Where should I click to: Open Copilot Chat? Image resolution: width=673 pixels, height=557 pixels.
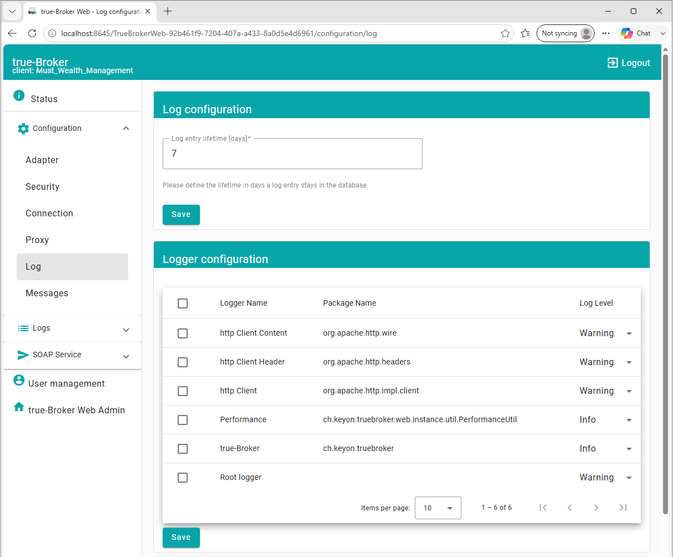pyautogui.click(x=636, y=33)
